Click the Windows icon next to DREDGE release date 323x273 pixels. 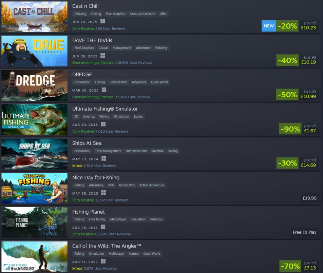pos(104,90)
